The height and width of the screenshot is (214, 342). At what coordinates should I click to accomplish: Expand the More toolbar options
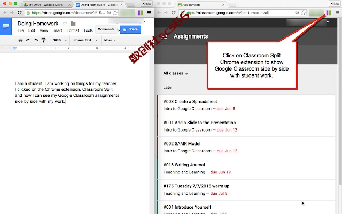click(x=110, y=40)
